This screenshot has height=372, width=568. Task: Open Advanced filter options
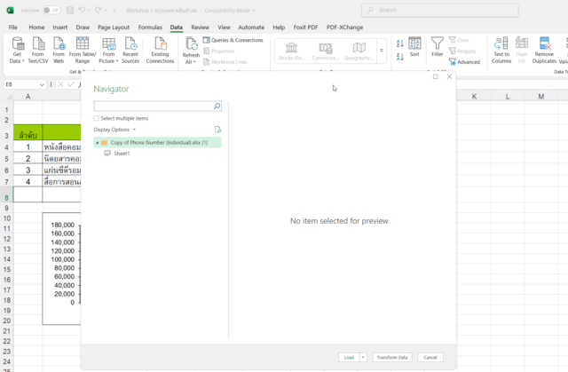[464, 62]
